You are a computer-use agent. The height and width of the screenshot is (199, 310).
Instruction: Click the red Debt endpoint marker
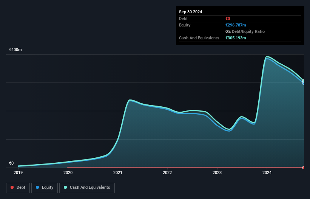tap(304, 168)
